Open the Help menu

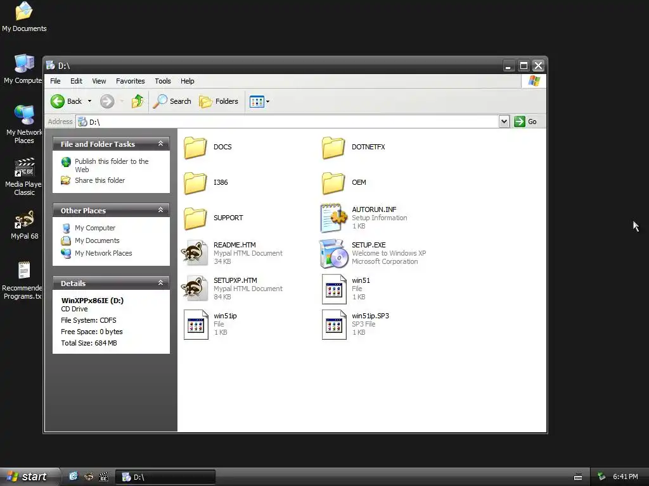click(187, 81)
